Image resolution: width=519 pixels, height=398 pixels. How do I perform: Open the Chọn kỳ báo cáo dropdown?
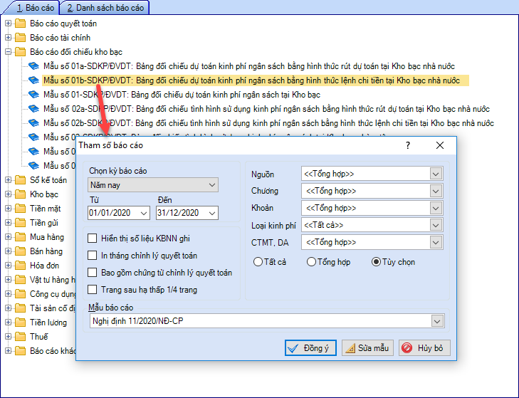[153, 185]
